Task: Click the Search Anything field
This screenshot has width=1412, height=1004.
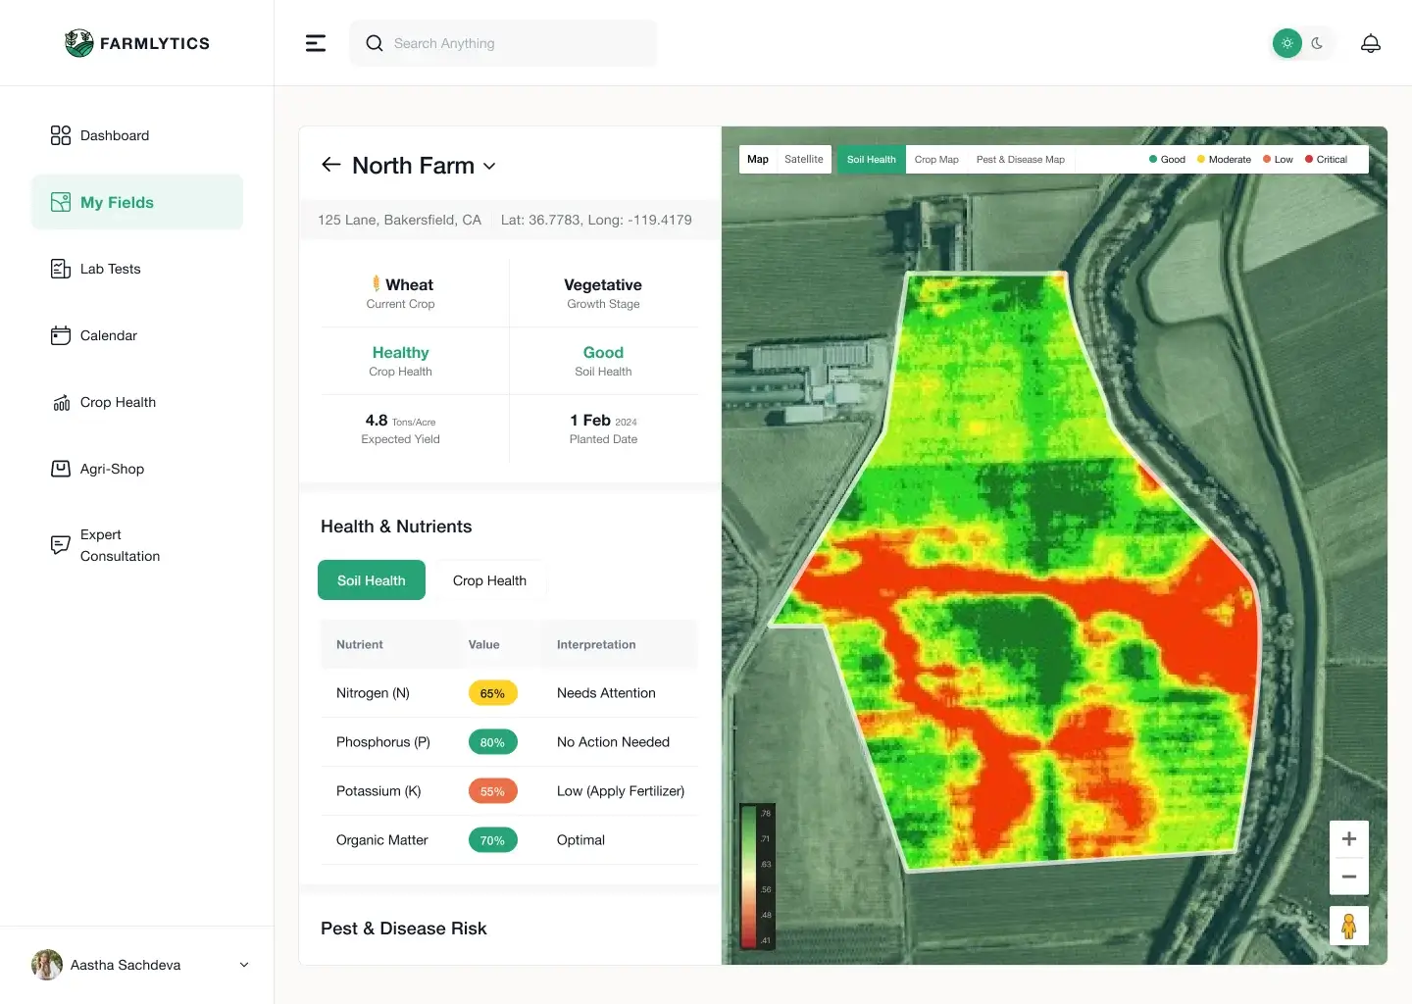Action: [x=515, y=43]
